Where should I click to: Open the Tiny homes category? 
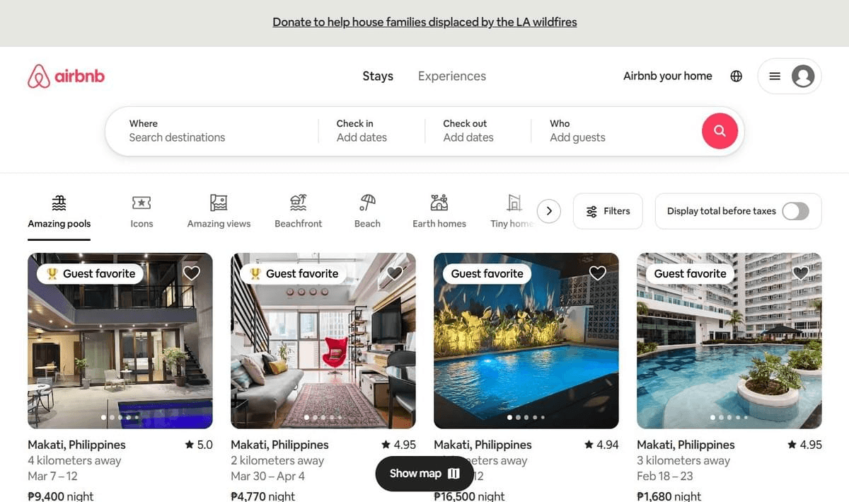(x=511, y=209)
